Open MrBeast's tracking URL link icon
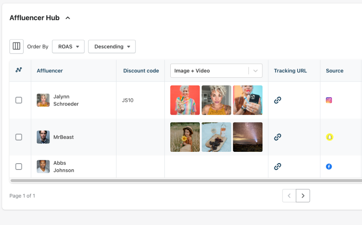This screenshot has width=362, height=225. (277, 137)
